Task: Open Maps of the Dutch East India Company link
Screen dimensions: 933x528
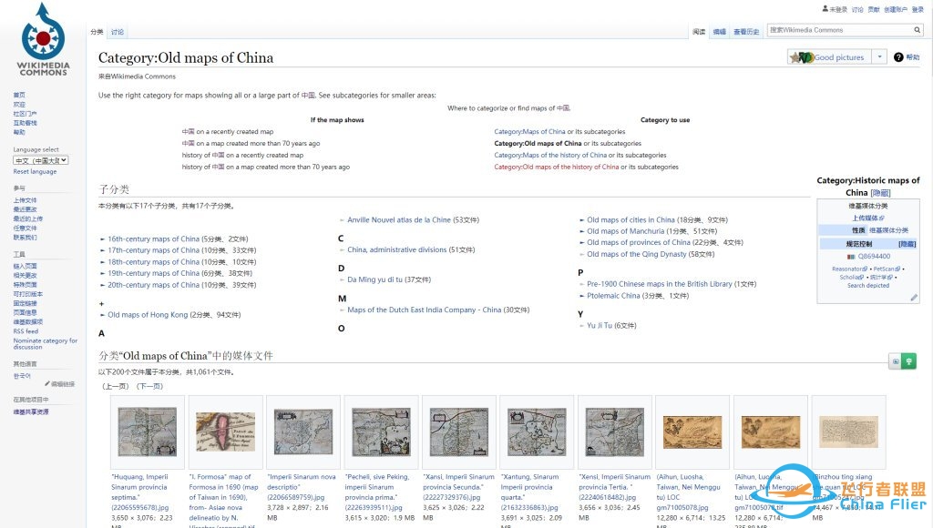Action: [x=425, y=310]
